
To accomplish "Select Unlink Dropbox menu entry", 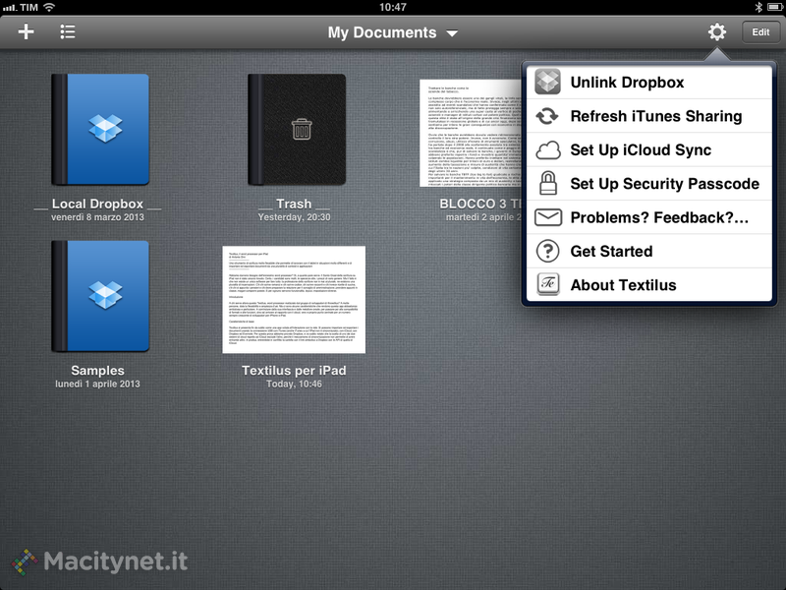I will (x=648, y=83).
